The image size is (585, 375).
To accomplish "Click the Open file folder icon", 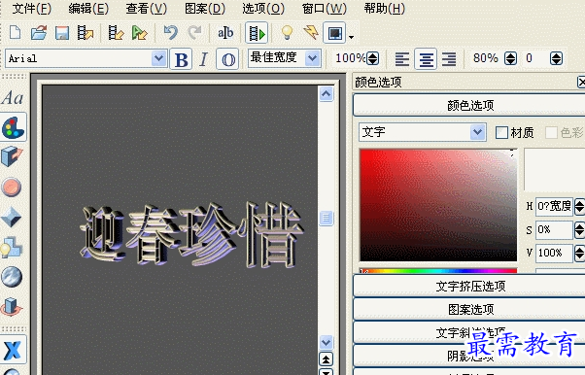I will (39, 32).
